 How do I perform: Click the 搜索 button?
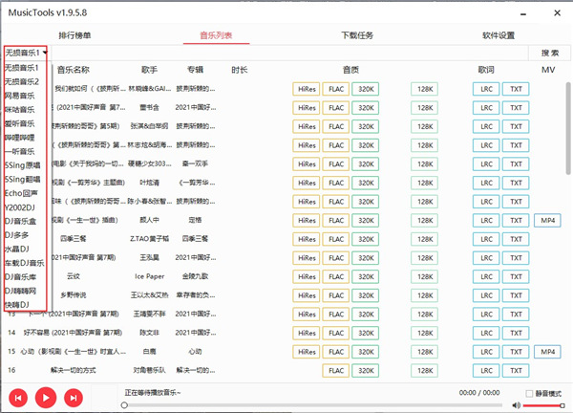549,54
